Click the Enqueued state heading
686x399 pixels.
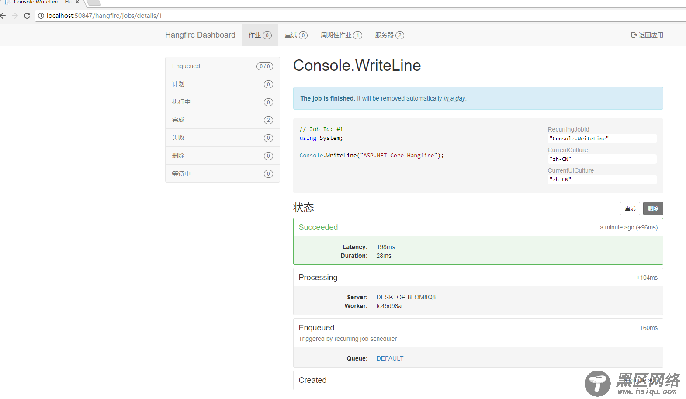316,328
